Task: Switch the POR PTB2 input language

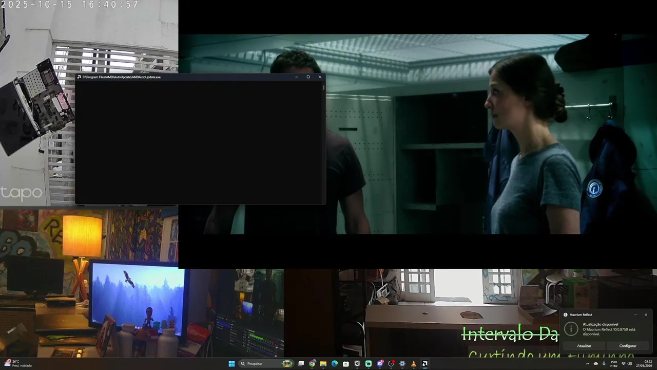Action: pos(614,364)
